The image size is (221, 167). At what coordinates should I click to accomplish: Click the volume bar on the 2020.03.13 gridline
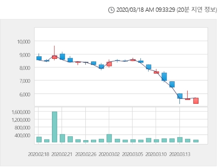pyautogui.click(x=180, y=140)
